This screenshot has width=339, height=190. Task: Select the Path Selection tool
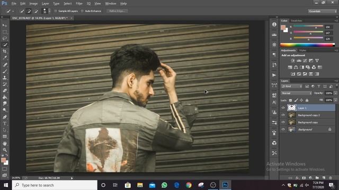pyautogui.click(x=5, y=130)
